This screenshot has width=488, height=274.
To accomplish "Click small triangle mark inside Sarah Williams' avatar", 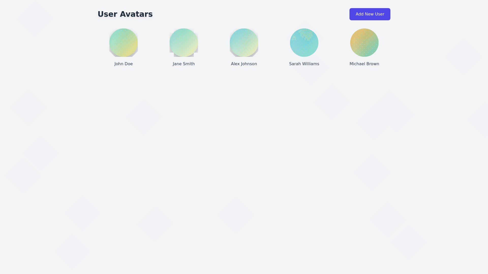I will click(294, 38).
